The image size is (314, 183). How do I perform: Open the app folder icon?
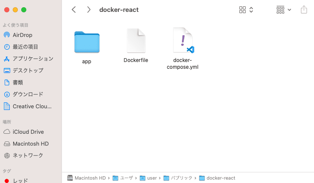click(87, 42)
